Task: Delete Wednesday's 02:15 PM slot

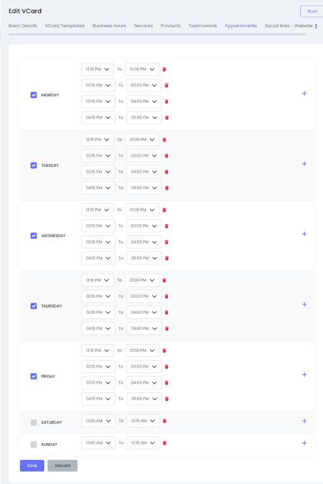Action: pos(166,225)
